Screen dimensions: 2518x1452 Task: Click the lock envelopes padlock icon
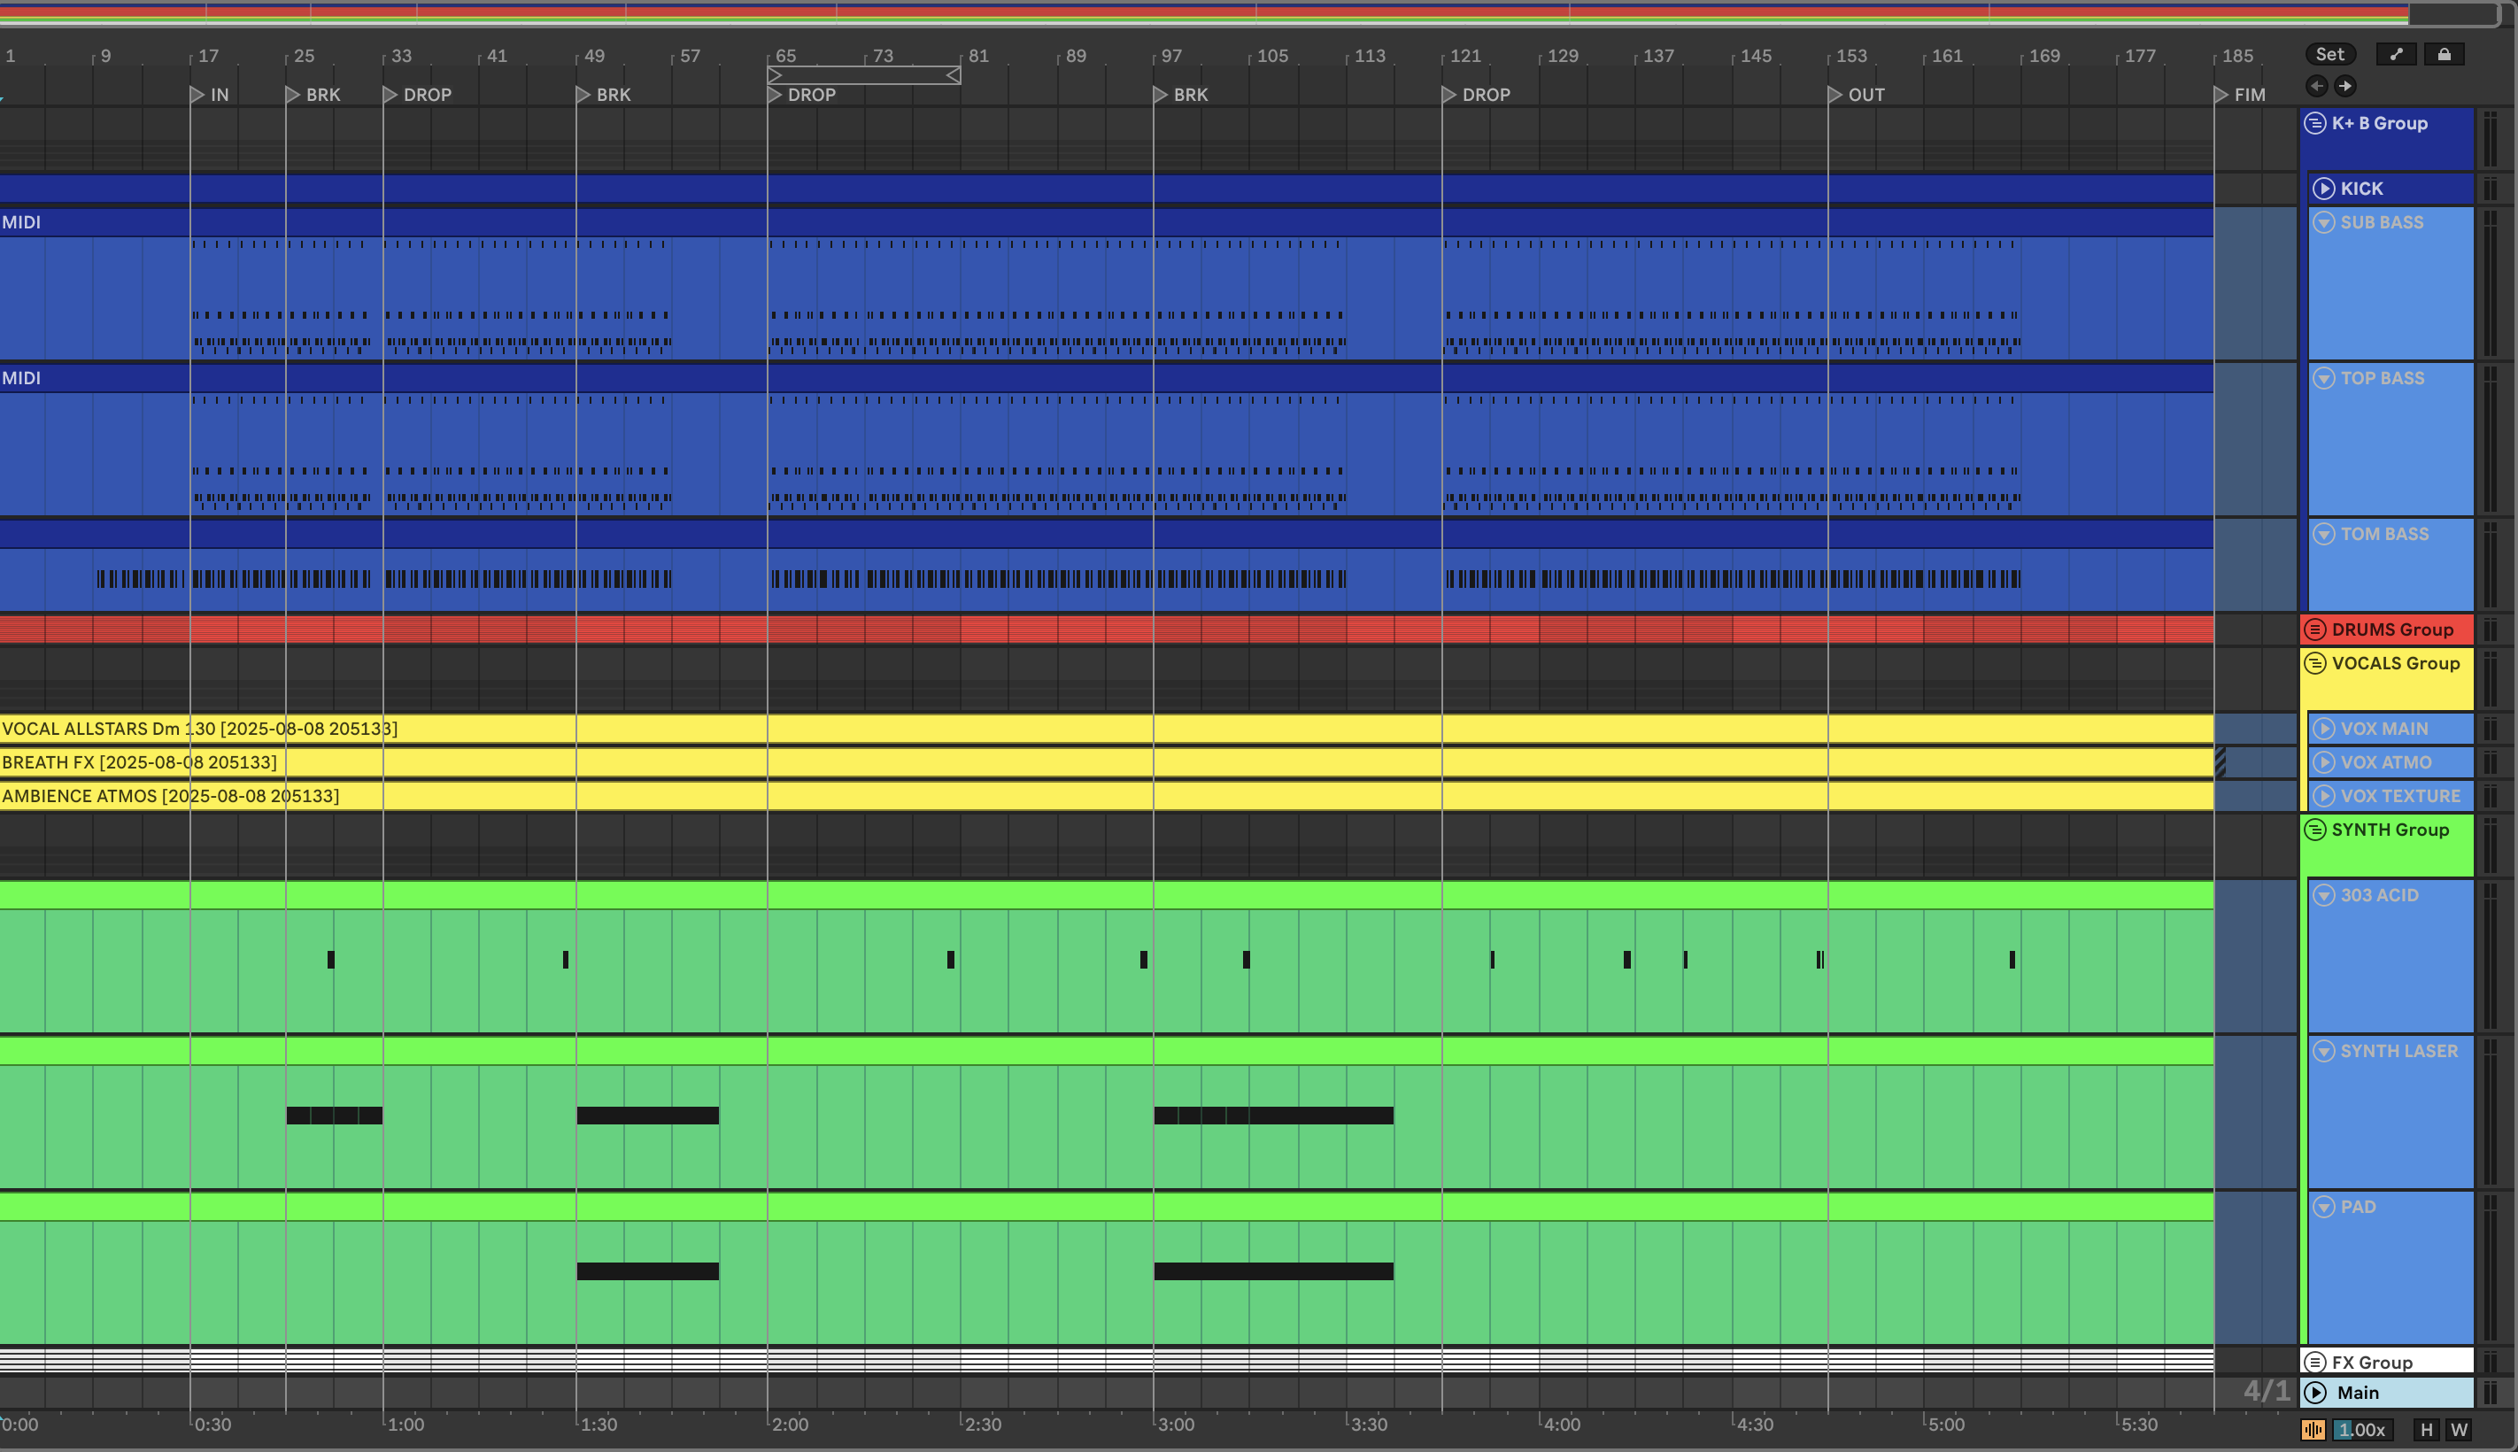(x=2444, y=55)
